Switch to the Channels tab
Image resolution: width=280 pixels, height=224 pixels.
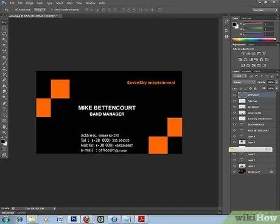(x=247, y=71)
